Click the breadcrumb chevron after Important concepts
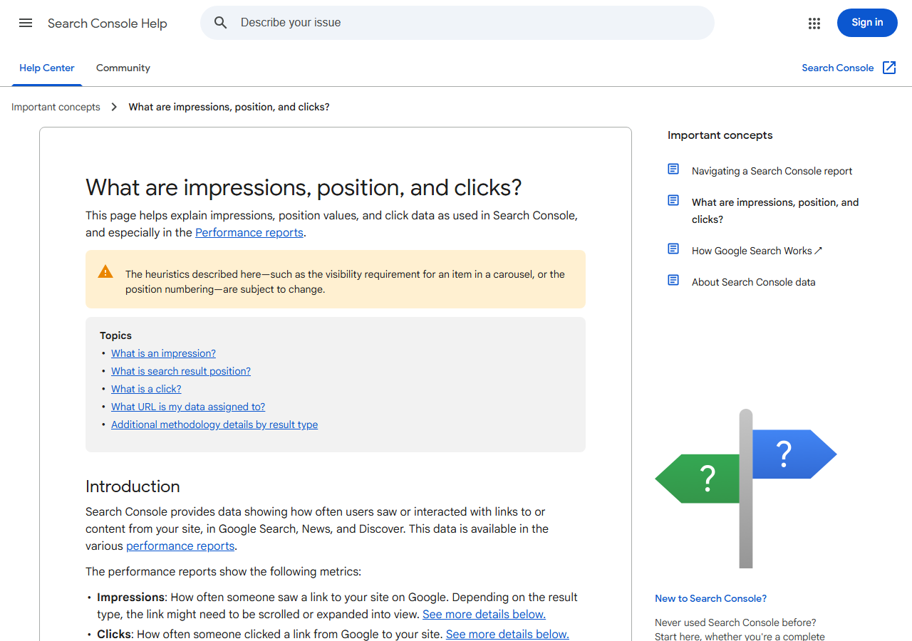The height and width of the screenshot is (641, 912). click(x=114, y=107)
